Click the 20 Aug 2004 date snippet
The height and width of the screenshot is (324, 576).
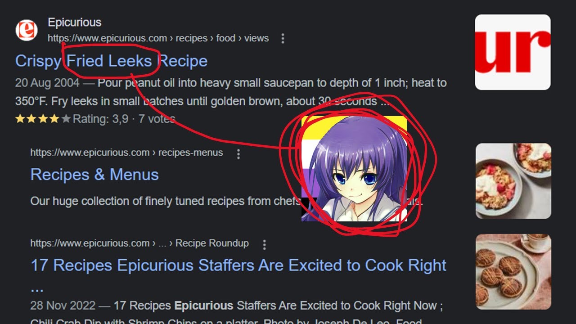pos(47,83)
